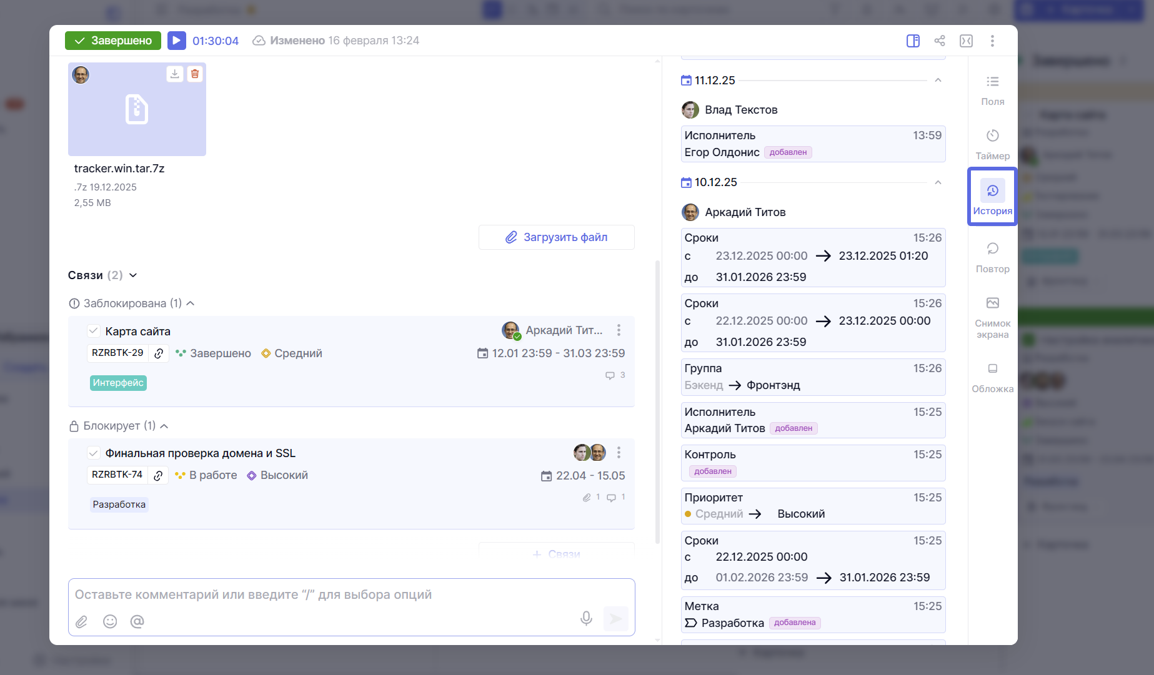Switch to the Поля tab
The width and height of the screenshot is (1154, 675).
coord(992,90)
